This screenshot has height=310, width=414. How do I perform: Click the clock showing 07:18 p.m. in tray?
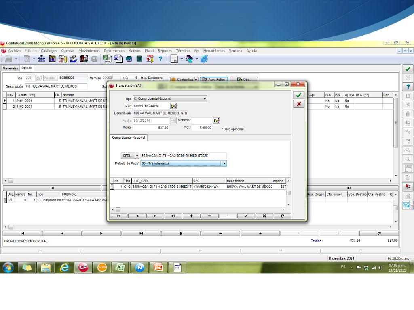pyautogui.click(x=397, y=265)
